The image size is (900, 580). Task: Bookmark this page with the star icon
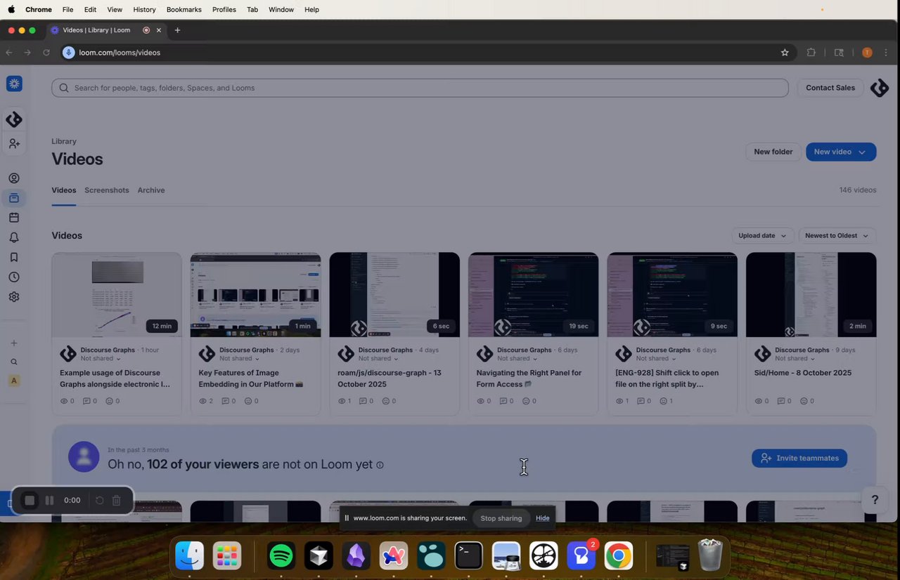click(x=785, y=53)
